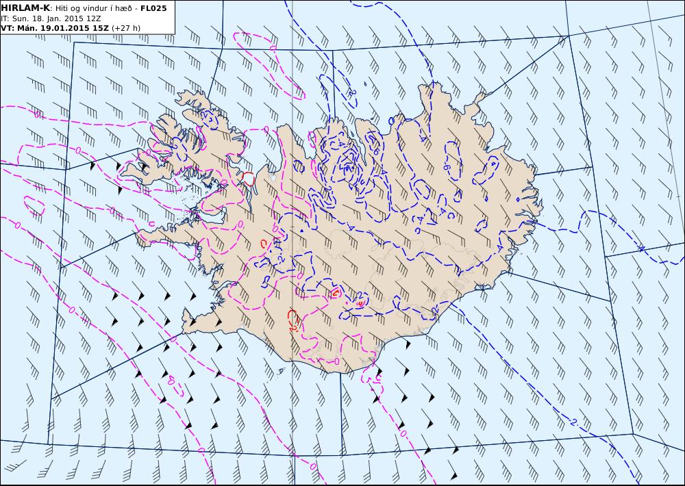The width and height of the screenshot is (685, 486).
Task: Click the 'VT: Mán. 19.01.2015 15Z' valid time
Action: 55,28
